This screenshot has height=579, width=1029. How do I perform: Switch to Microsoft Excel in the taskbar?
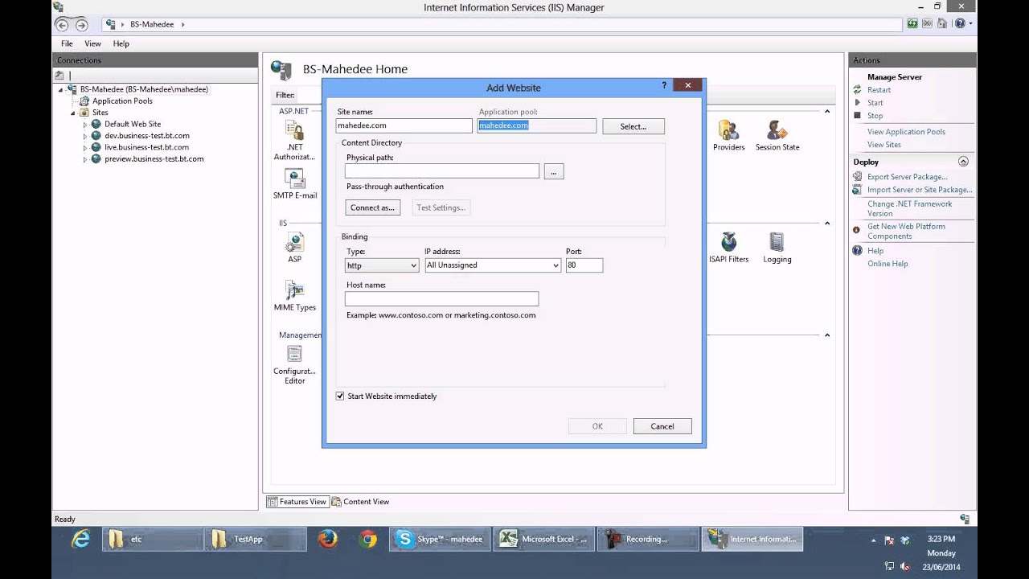coord(544,539)
